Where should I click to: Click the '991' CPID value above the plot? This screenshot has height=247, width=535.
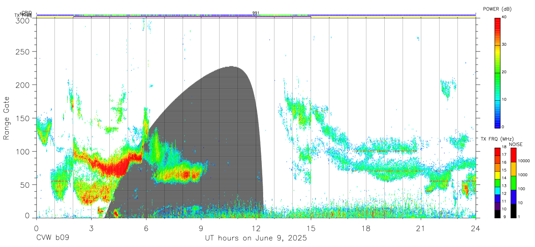point(256,13)
